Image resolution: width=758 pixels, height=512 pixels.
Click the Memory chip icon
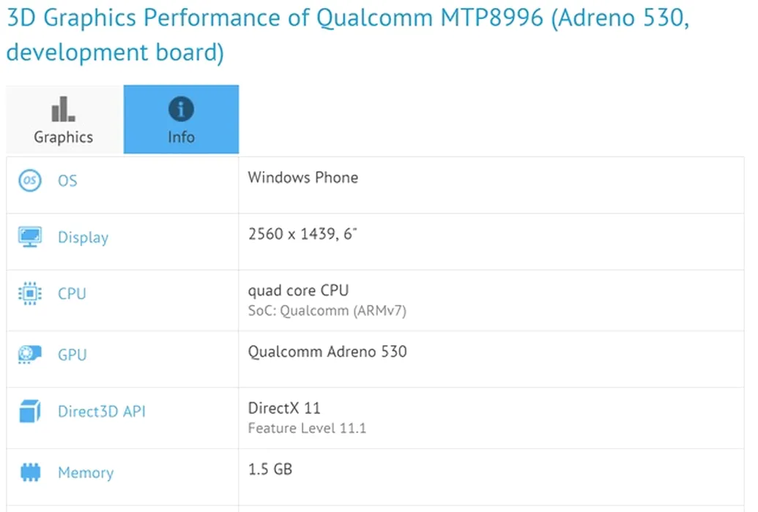pyautogui.click(x=30, y=473)
